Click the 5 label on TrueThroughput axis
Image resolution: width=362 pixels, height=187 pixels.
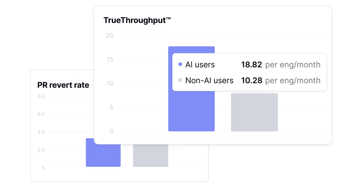(111, 107)
